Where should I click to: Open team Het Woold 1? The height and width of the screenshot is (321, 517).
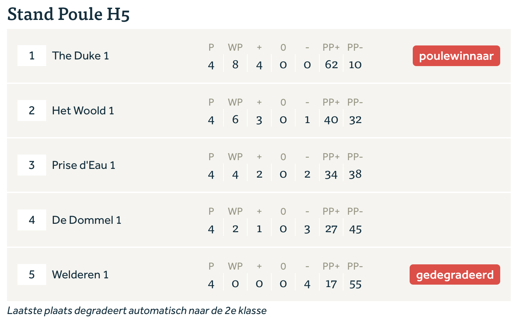click(x=83, y=110)
